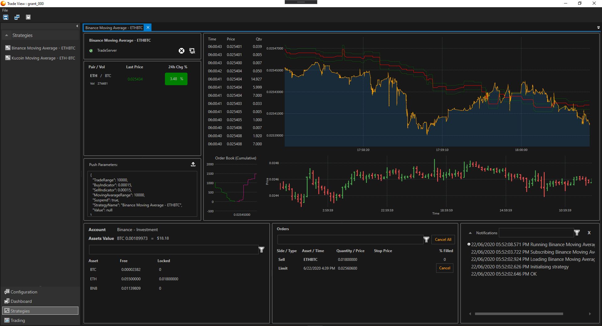Click the notifications scroll left arrow
This screenshot has height=326, width=602.
[x=470, y=314]
